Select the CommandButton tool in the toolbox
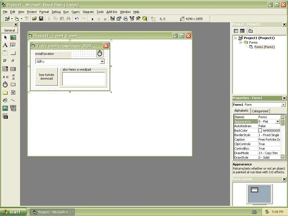Image resolution: width=288 pixels, height=216 pixels. pyautogui.click(x=13, y=53)
